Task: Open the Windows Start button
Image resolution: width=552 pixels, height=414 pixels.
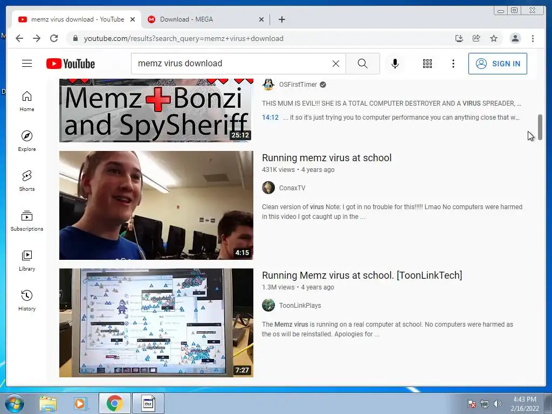Action: (15, 403)
